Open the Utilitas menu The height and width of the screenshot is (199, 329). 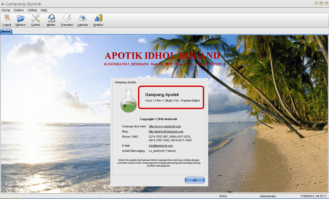(x=32, y=10)
